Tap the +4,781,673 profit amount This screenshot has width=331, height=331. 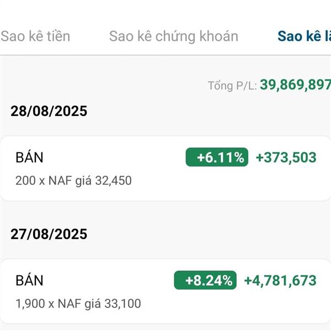coord(280,281)
